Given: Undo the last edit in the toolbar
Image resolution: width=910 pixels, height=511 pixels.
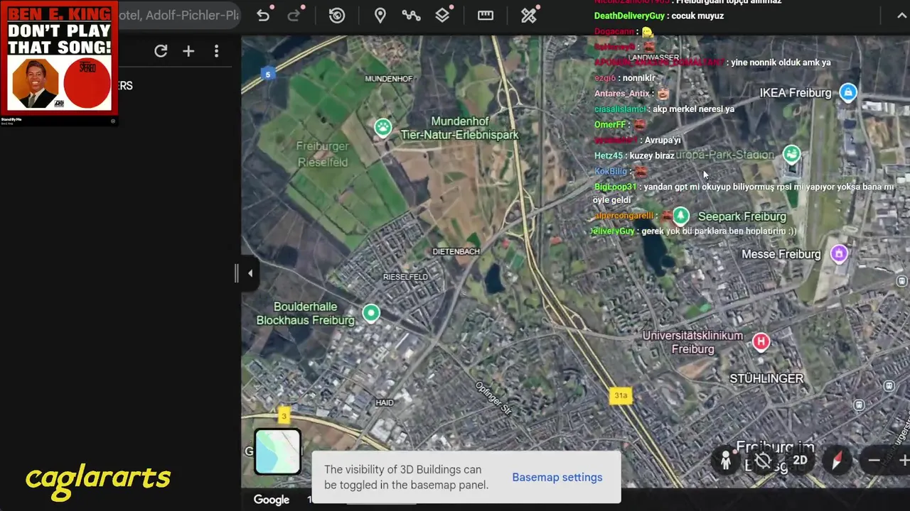Looking at the screenshot, I should tap(263, 16).
